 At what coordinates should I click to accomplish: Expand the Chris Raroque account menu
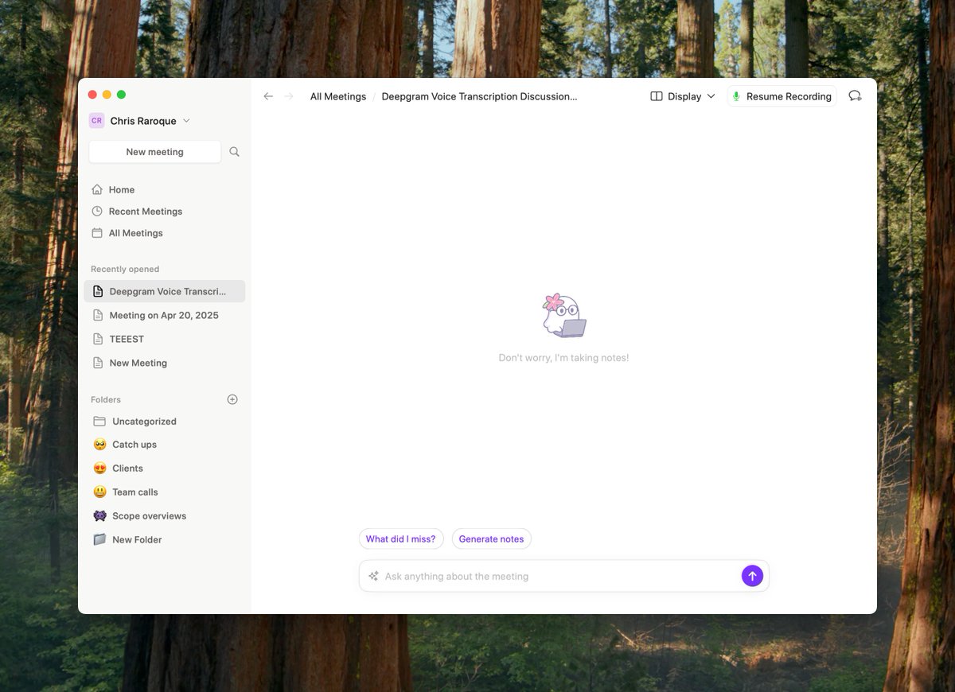click(140, 121)
